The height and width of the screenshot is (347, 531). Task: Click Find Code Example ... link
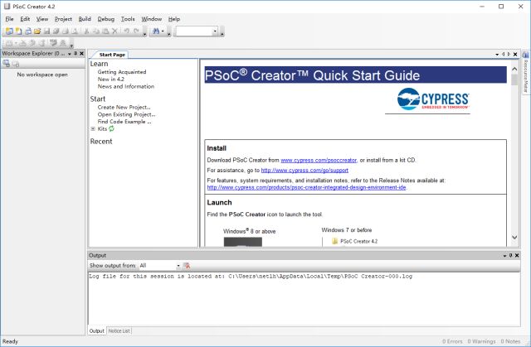coord(124,122)
